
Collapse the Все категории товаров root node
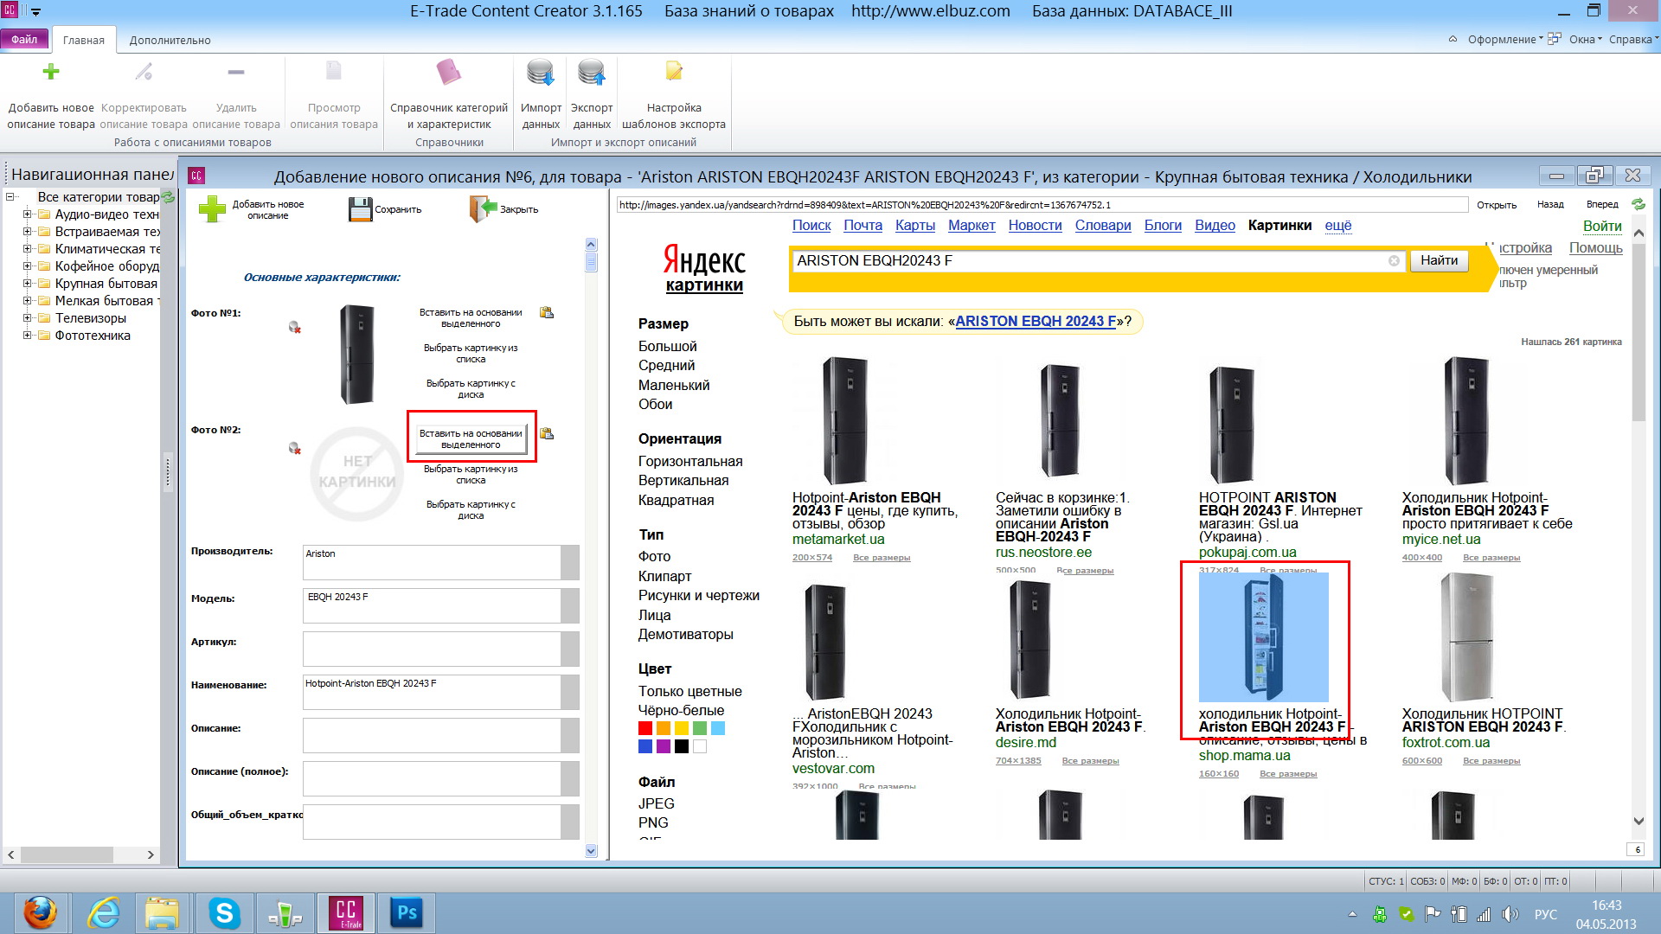coord(10,197)
